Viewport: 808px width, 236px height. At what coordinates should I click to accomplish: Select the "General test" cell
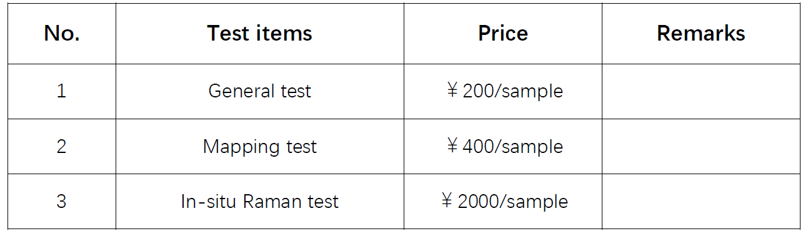pyautogui.click(x=260, y=91)
